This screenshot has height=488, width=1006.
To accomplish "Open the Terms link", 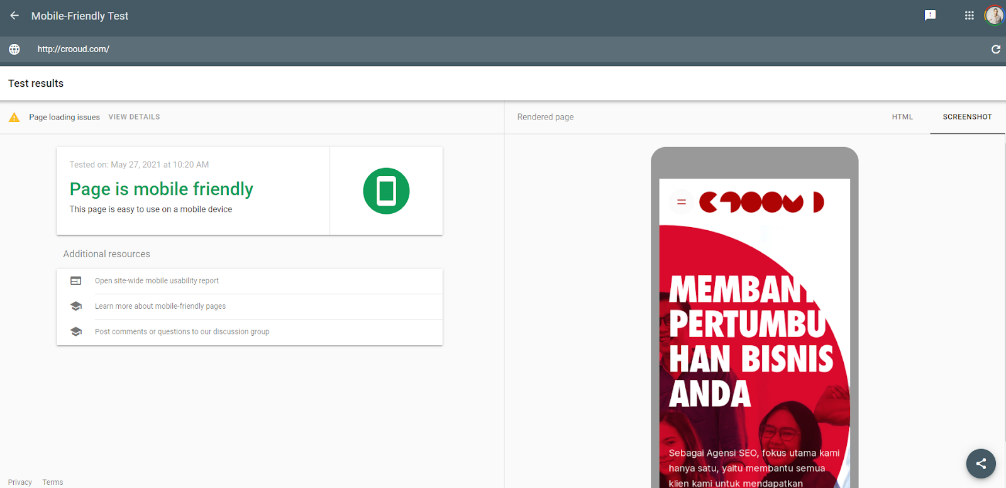I will point(53,482).
